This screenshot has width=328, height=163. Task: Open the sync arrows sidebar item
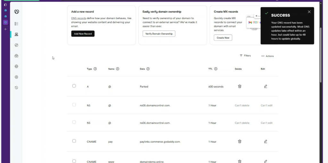point(16,45)
